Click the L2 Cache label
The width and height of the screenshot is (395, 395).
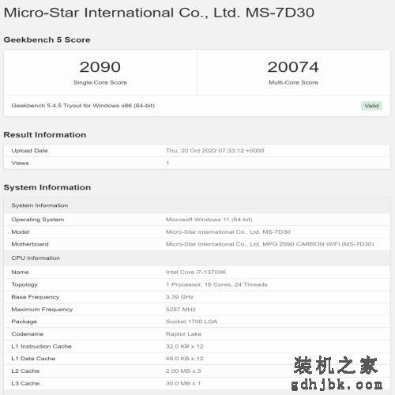coord(25,371)
